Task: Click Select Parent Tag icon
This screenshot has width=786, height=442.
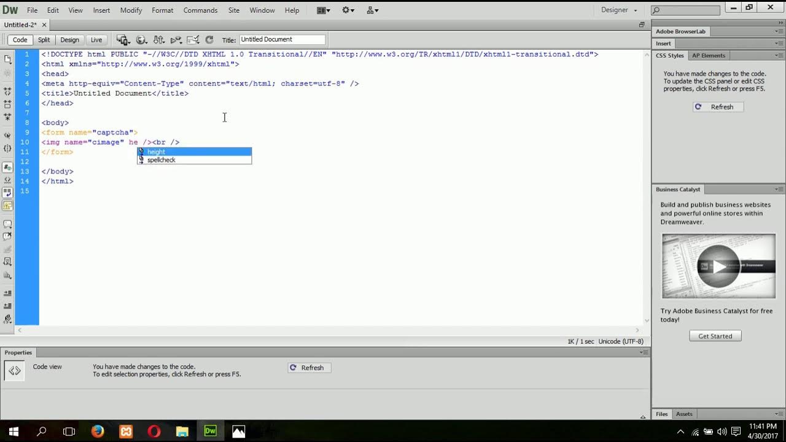Action: 8,134
